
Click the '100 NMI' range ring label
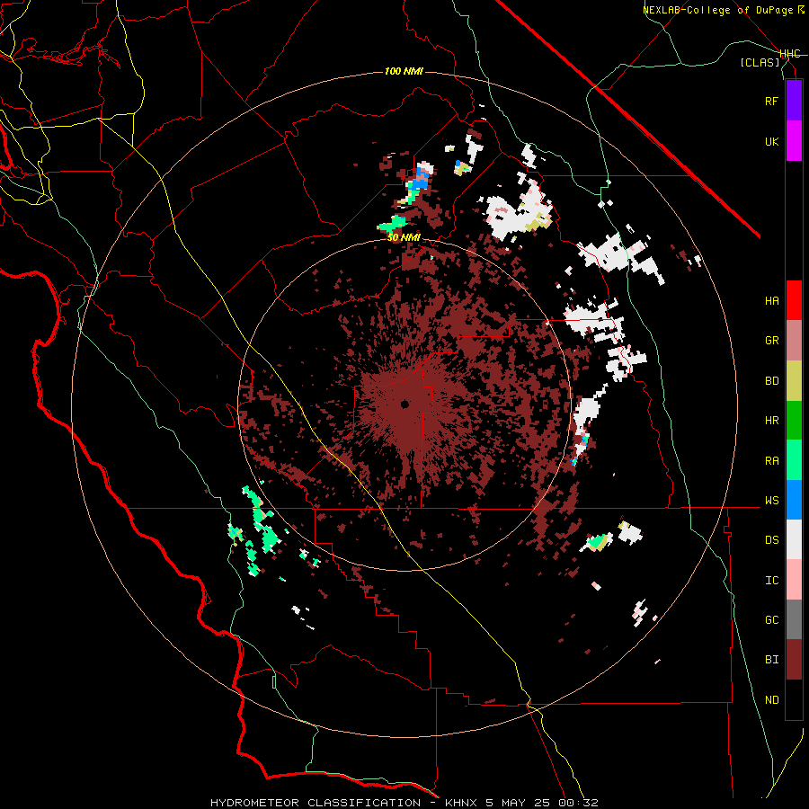coord(404,71)
